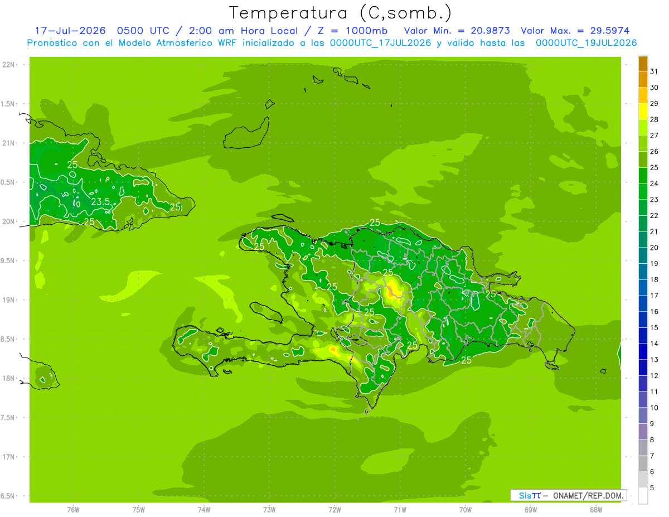Click the "25" value on the color scale

click(655, 167)
